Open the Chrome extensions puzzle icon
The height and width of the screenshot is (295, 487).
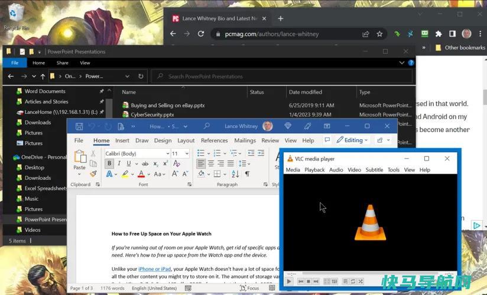438,34
